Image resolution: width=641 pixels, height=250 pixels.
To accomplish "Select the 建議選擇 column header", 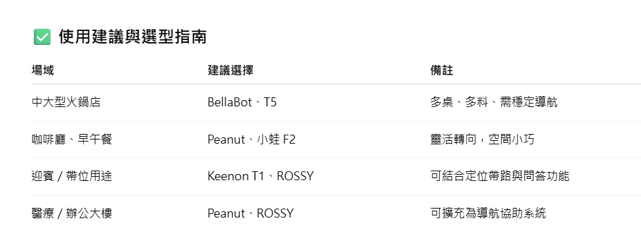I will pos(230,70).
